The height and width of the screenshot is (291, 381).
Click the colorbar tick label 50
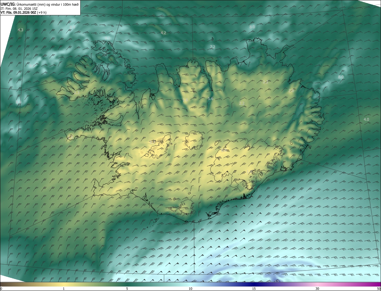click(379, 289)
